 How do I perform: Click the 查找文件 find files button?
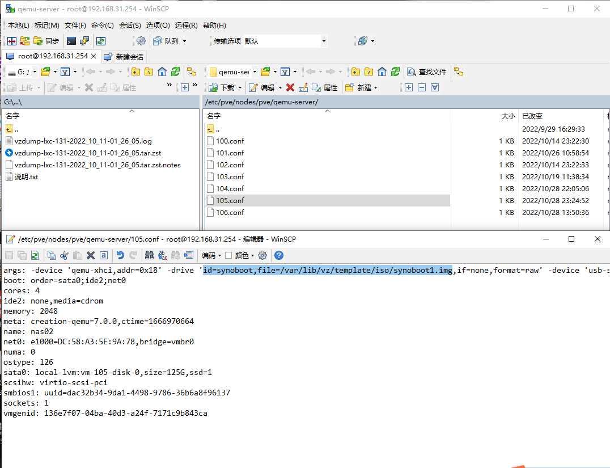427,71
